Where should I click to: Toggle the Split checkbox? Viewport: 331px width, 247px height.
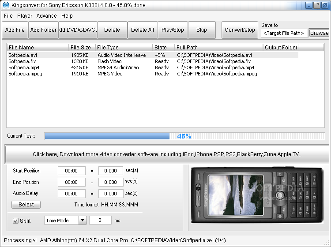[x=15, y=221]
